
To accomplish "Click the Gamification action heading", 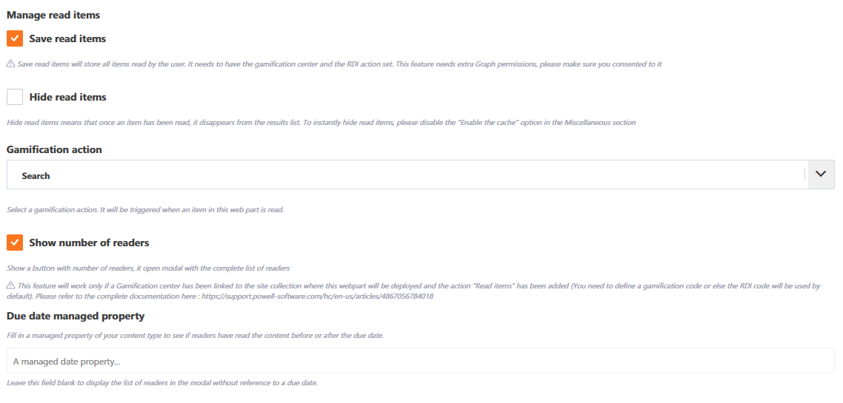I will [x=54, y=149].
